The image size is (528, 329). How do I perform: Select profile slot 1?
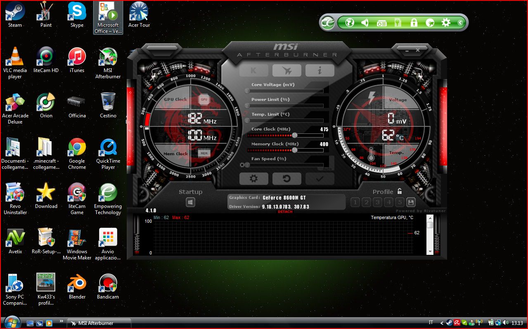pos(355,202)
